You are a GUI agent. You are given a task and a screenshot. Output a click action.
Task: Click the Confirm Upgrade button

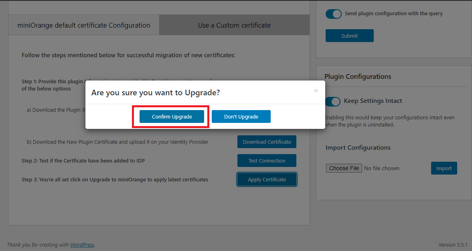click(172, 116)
